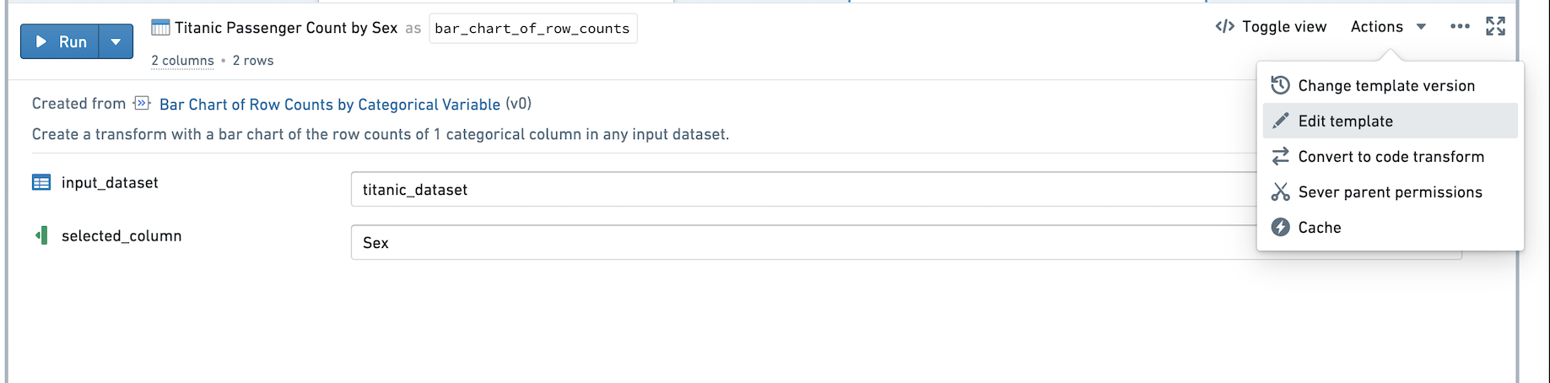Click the Sever parent permissions scissors icon
This screenshot has width=1550, height=383.
tap(1281, 191)
